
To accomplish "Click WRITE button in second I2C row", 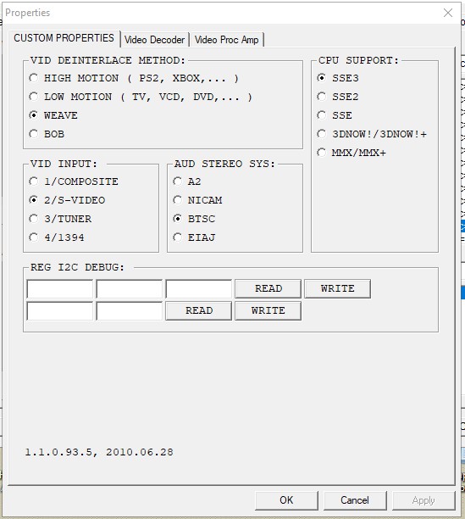I will [268, 310].
